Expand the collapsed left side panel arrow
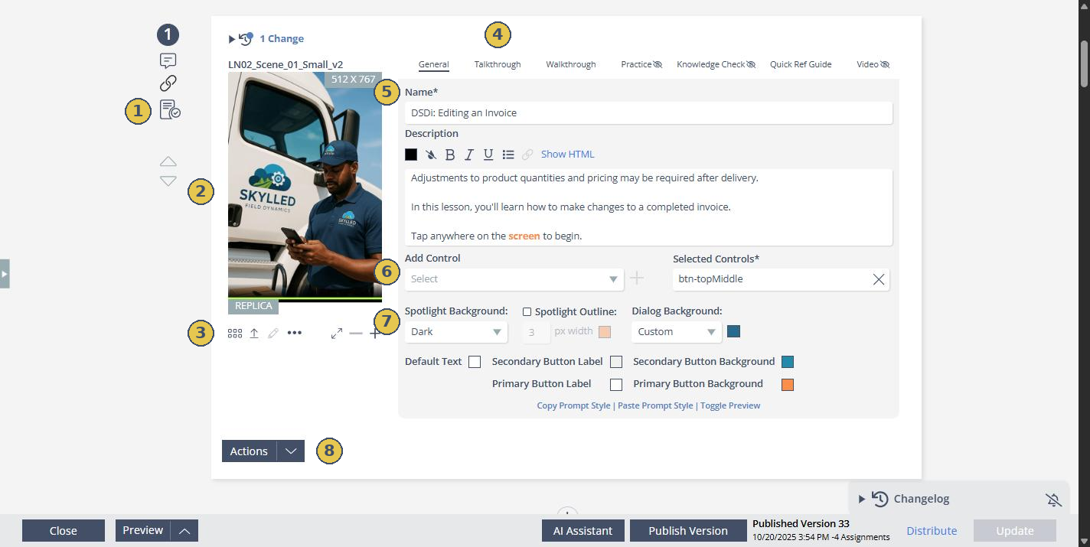1090x547 pixels. [x=5, y=273]
